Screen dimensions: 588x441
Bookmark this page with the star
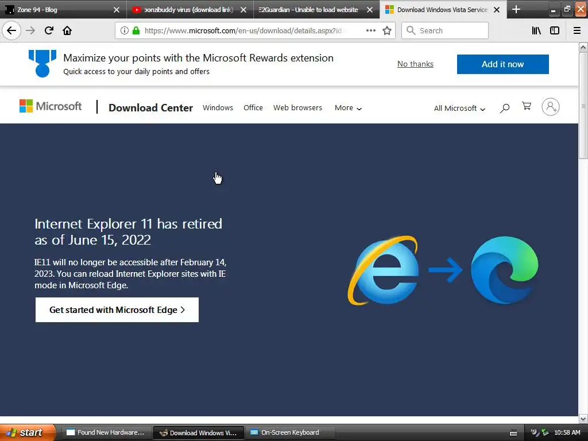pos(387,30)
